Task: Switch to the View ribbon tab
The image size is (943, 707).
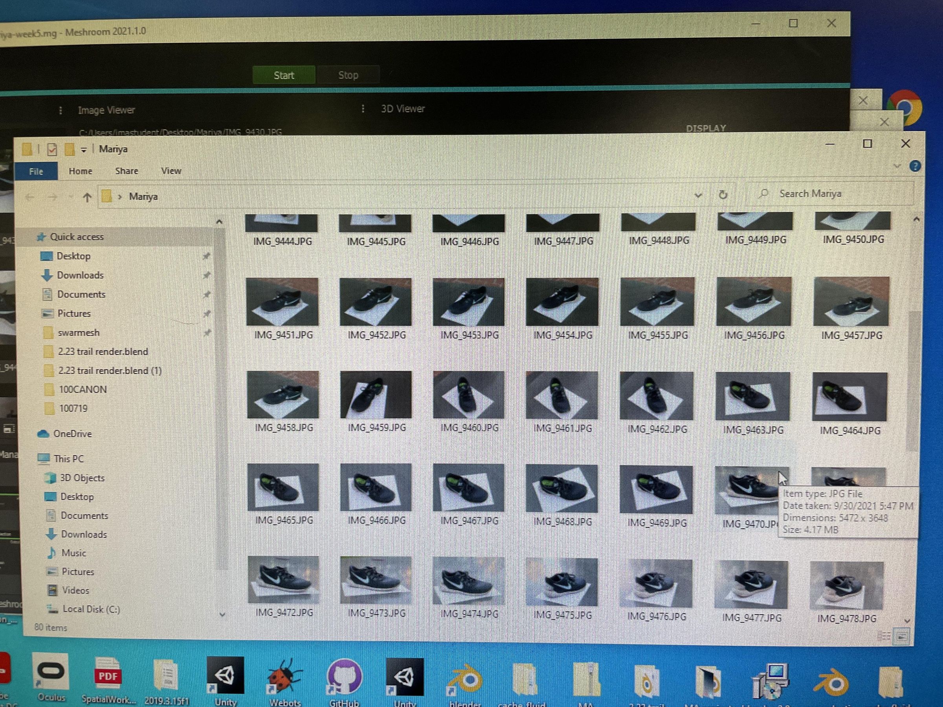Action: pos(171,171)
